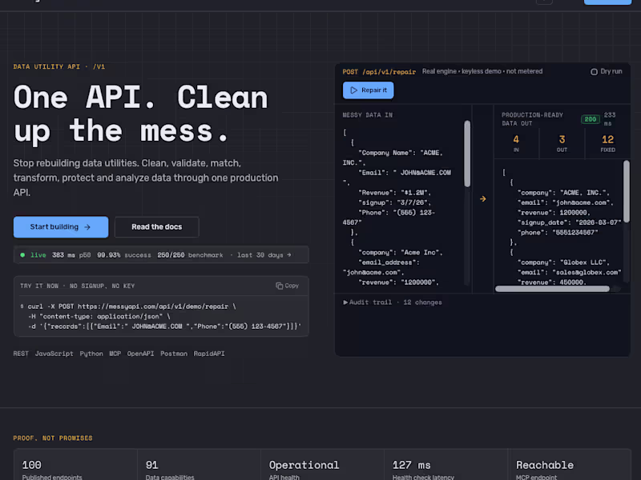The height and width of the screenshot is (480, 641).
Task: Open live status last 30 days link
Action: [x=264, y=255]
